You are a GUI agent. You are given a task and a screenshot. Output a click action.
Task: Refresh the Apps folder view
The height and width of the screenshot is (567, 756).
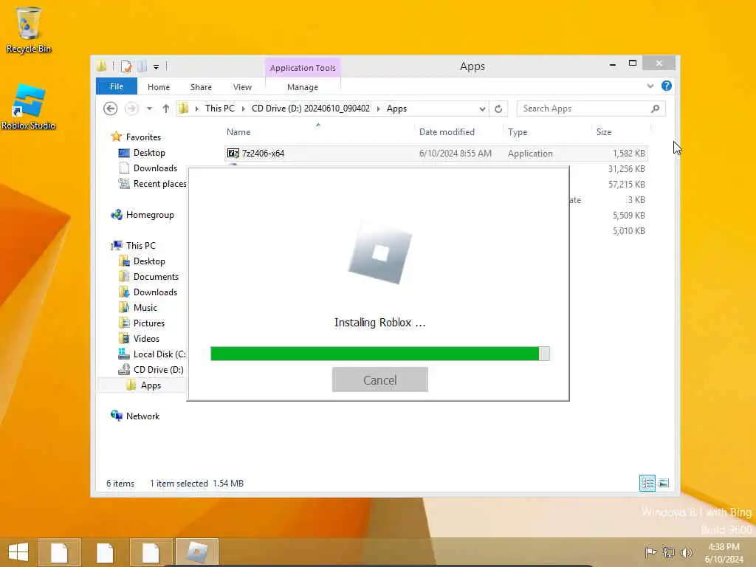498,109
